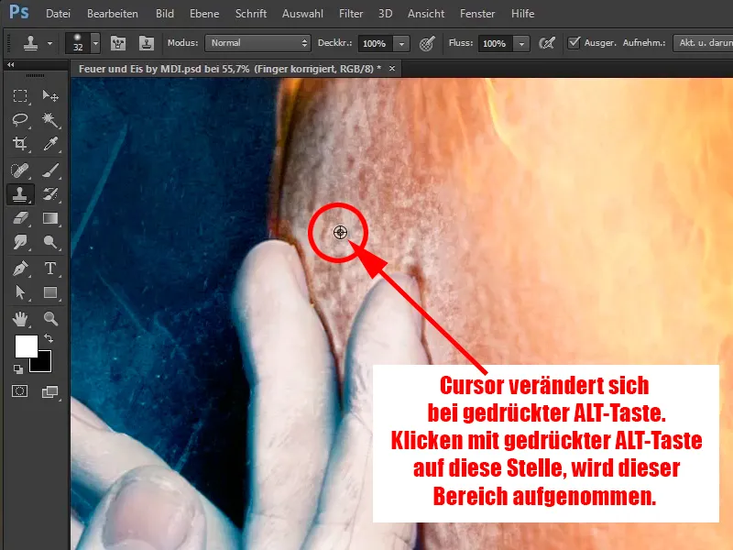Select the Zoom tool
Image resolution: width=733 pixels, height=550 pixels.
(50, 319)
